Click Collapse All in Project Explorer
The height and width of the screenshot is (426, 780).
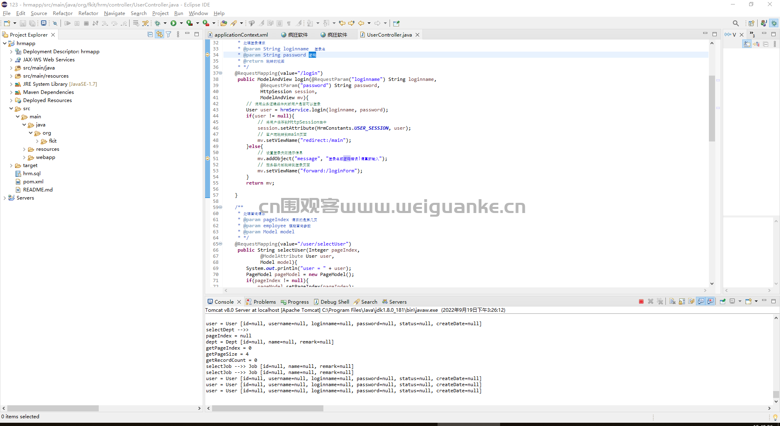point(150,35)
